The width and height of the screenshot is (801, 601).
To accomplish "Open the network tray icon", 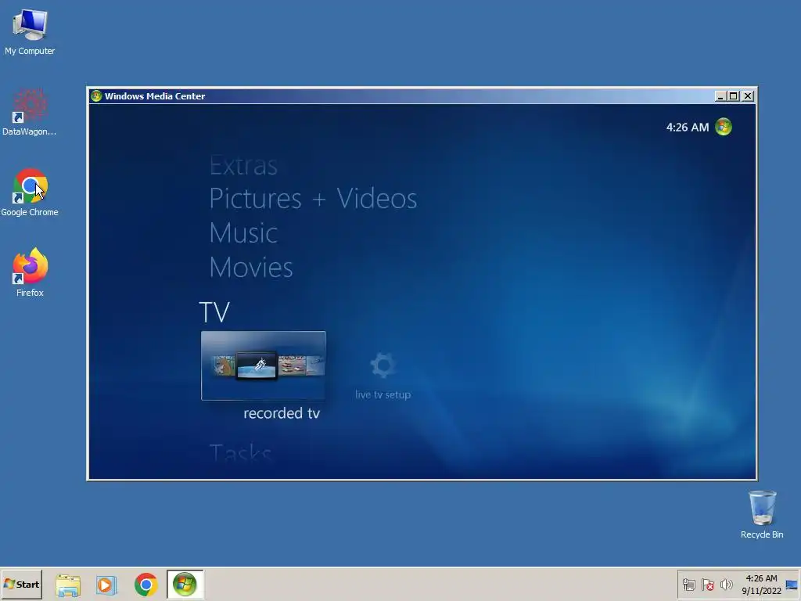I will point(688,585).
